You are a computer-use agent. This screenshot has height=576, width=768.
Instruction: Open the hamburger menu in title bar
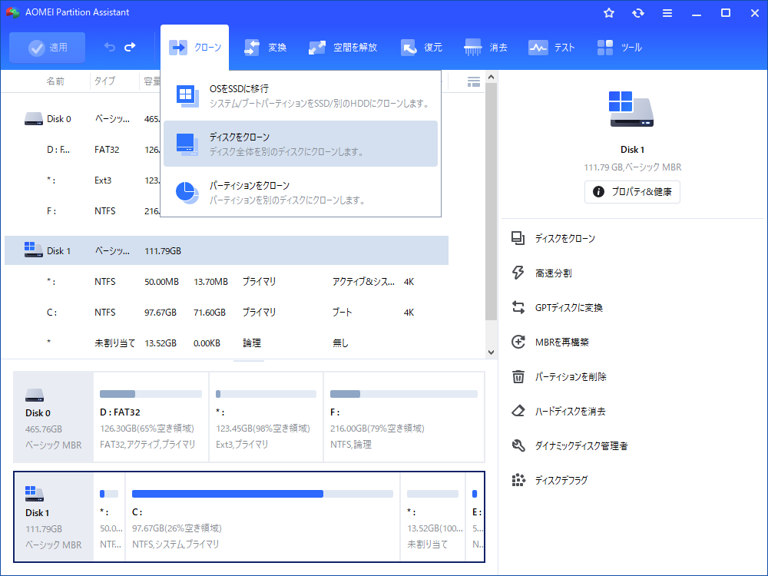coord(667,13)
